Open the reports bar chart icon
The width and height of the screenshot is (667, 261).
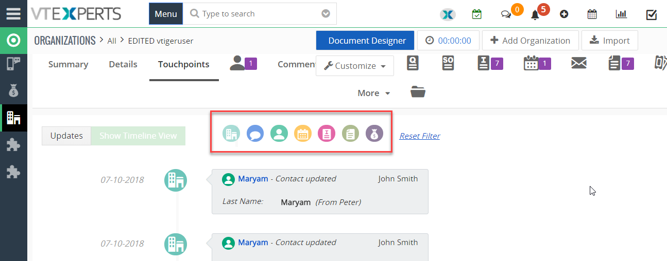pos(621,14)
